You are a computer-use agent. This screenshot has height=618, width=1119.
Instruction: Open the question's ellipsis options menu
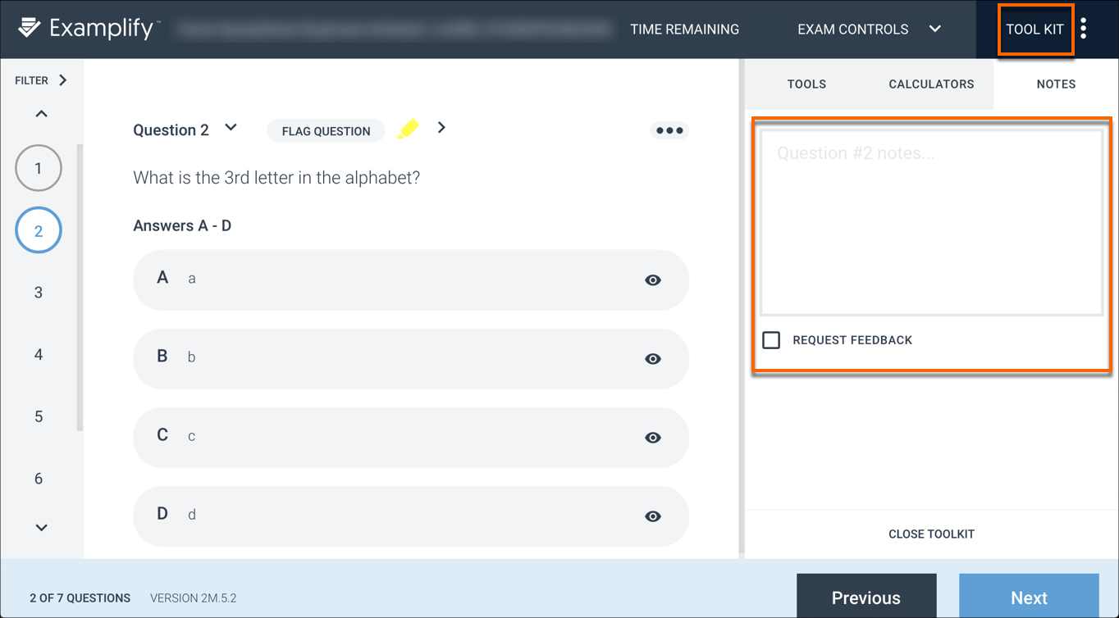click(x=669, y=130)
